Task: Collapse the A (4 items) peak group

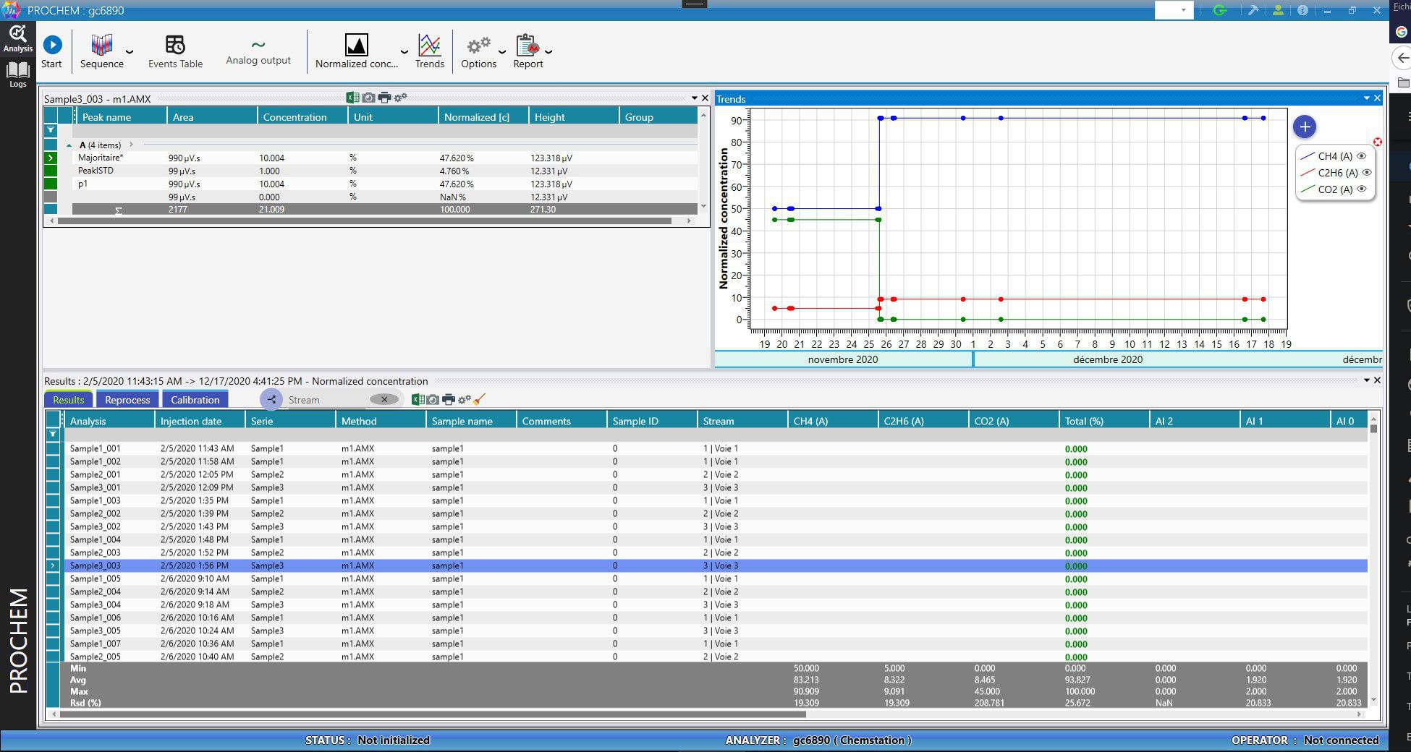Action: (70, 145)
